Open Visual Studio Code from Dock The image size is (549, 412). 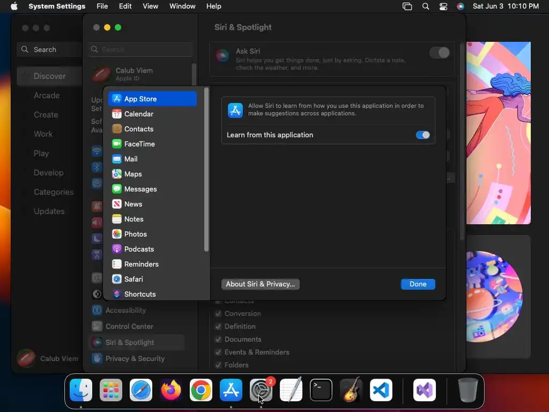[x=381, y=390]
